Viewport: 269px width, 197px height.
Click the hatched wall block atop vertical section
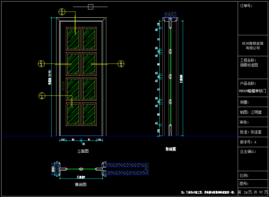click(x=170, y=15)
